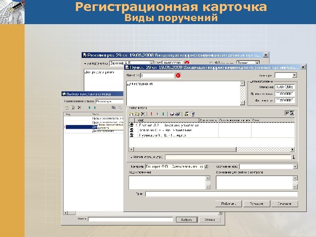Click the add executors from list icon
The image size is (316, 237).
[137, 114]
